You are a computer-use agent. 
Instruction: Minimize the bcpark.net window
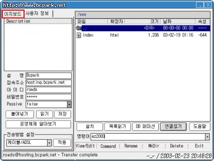point(200,5)
